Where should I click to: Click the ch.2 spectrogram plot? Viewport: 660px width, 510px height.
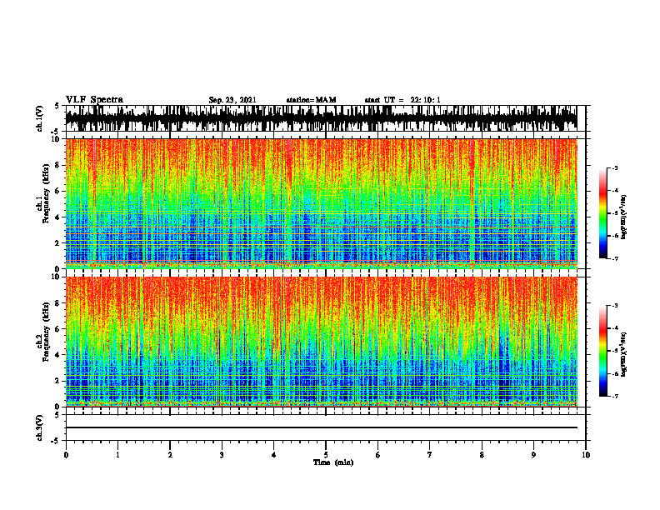coord(321,342)
